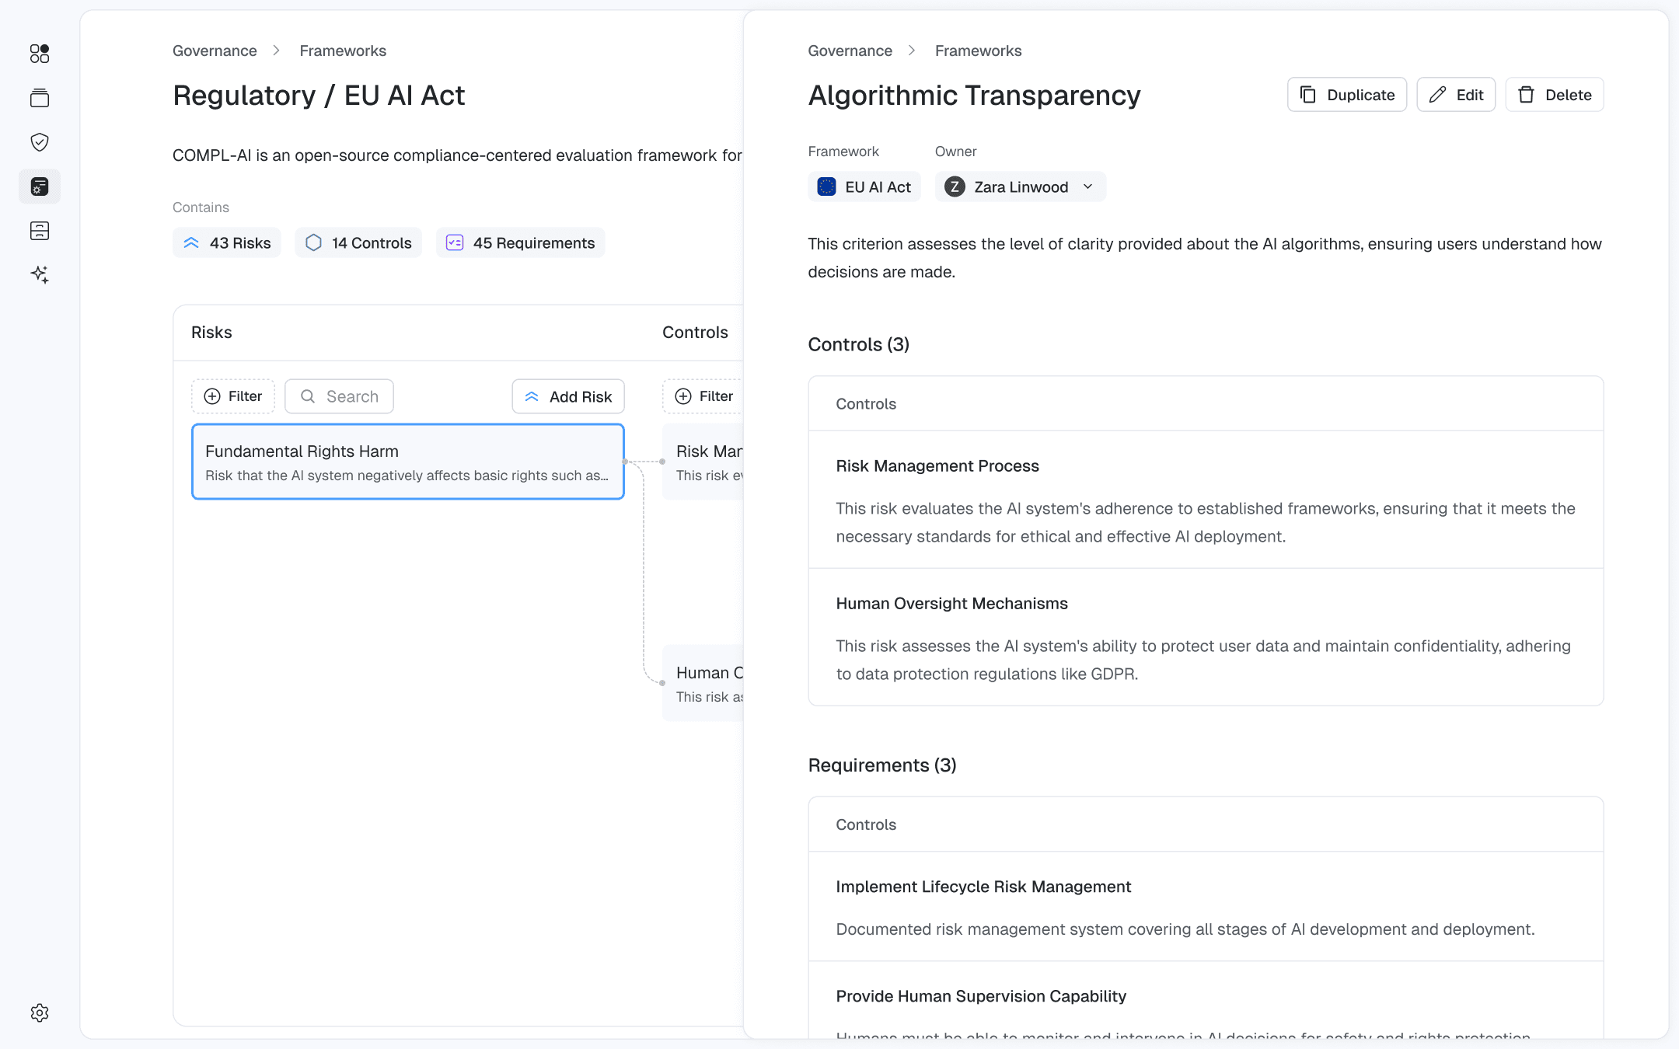
Task: Delete the Algorithmic Transparency item
Action: [1555, 95]
